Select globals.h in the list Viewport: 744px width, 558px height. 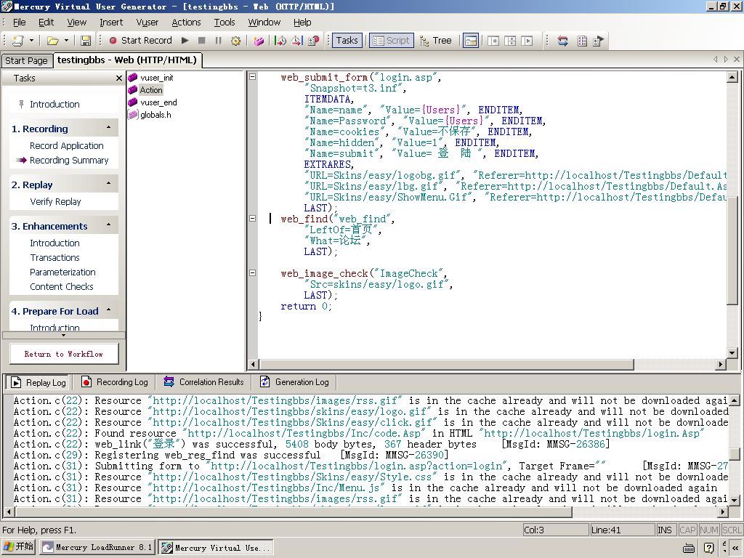pyautogui.click(x=155, y=115)
